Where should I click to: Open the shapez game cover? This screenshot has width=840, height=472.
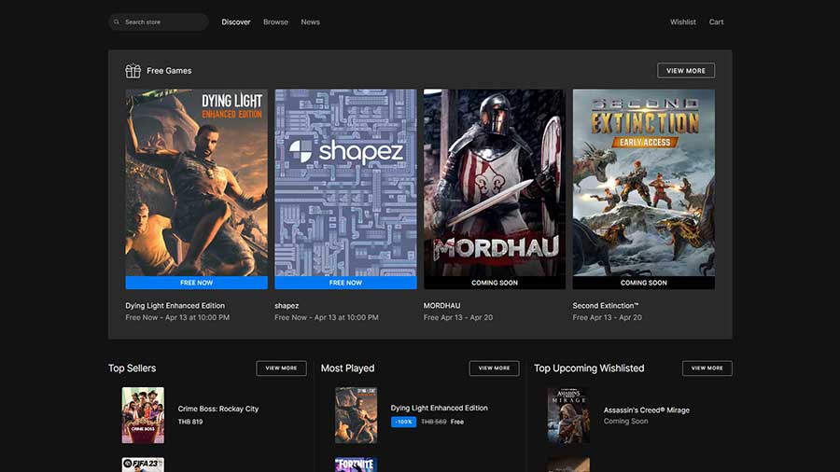(345, 183)
